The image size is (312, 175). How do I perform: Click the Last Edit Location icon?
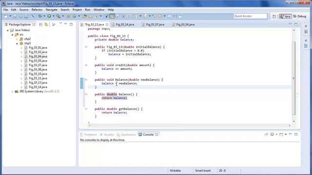155,16
